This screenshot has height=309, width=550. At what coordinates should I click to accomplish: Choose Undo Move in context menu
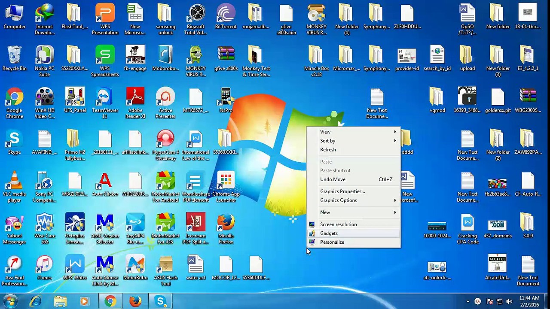coord(354,179)
